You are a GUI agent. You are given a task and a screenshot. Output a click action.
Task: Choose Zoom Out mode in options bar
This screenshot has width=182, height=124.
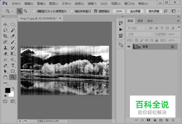coord(26,11)
